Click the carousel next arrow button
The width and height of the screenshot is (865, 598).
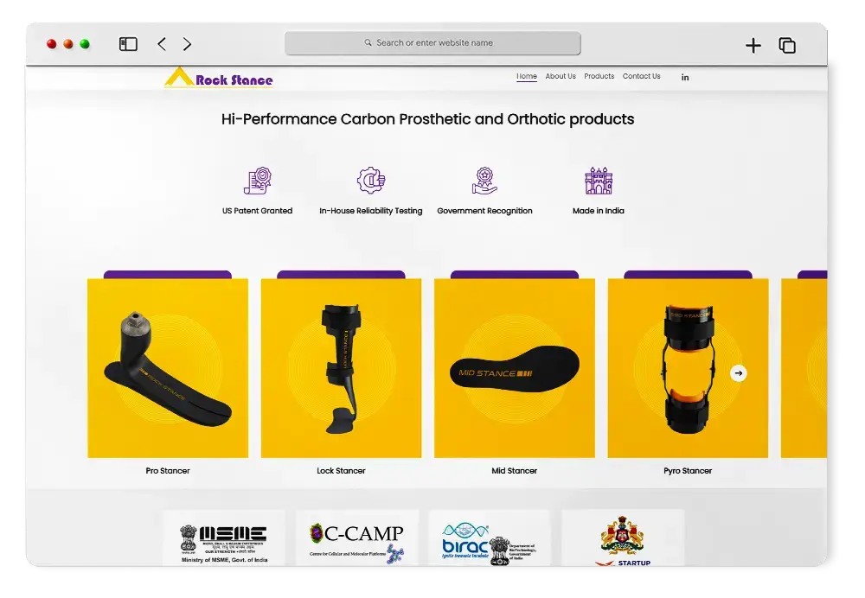(x=738, y=373)
